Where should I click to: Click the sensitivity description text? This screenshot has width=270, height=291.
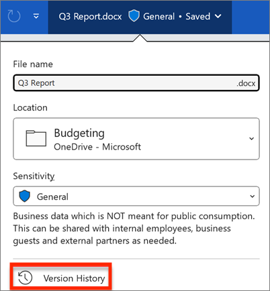134,229
